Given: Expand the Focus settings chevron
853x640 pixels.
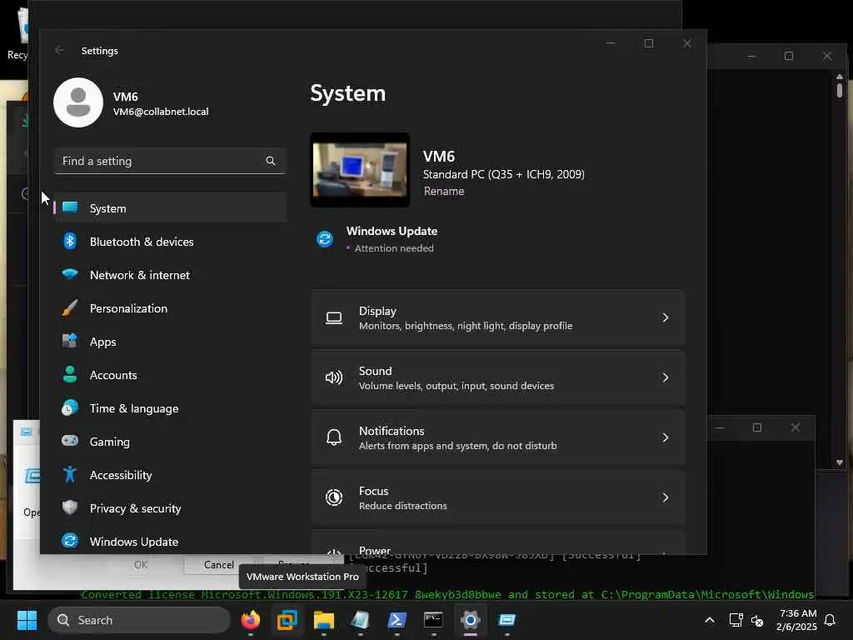Looking at the screenshot, I should tap(665, 497).
